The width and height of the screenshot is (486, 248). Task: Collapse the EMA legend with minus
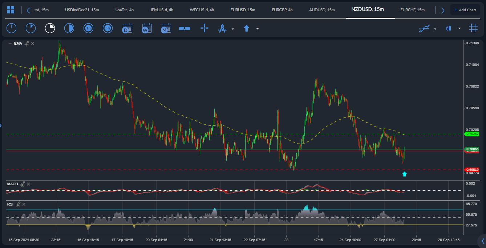pyautogui.click(x=10, y=44)
